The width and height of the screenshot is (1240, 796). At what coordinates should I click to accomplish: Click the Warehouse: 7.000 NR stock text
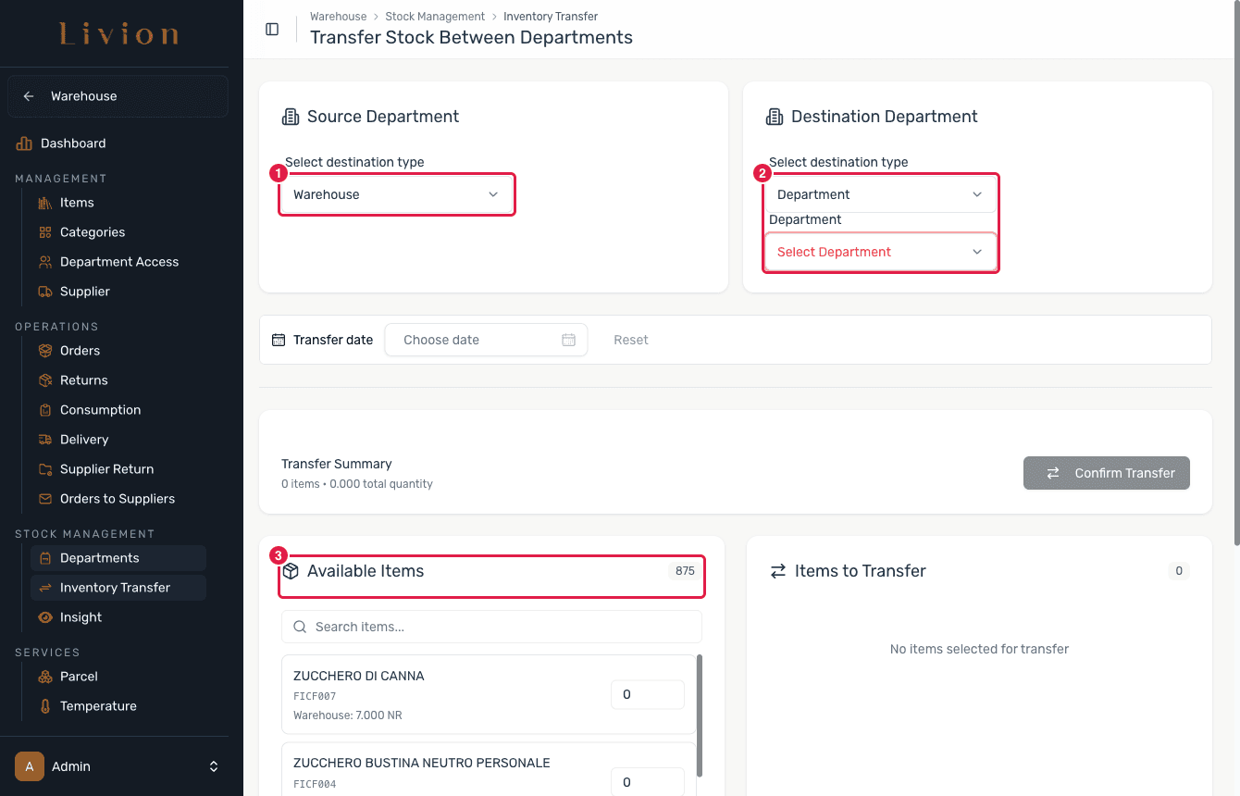tap(348, 715)
